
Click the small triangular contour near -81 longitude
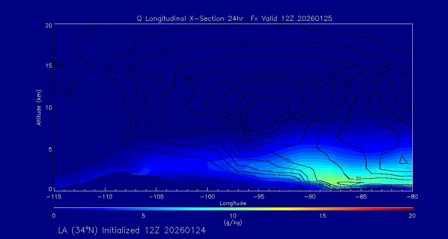403,160
